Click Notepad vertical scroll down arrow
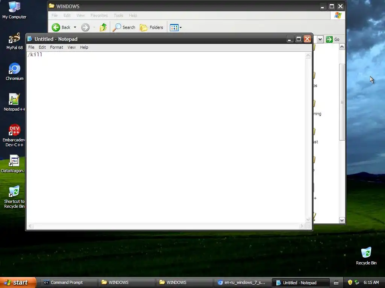385x288 pixels. pyautogui.click(x=308, y=219)
